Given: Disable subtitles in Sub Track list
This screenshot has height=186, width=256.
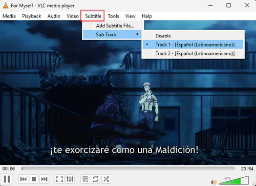Looking at the screenshot, I should (193, 36).
